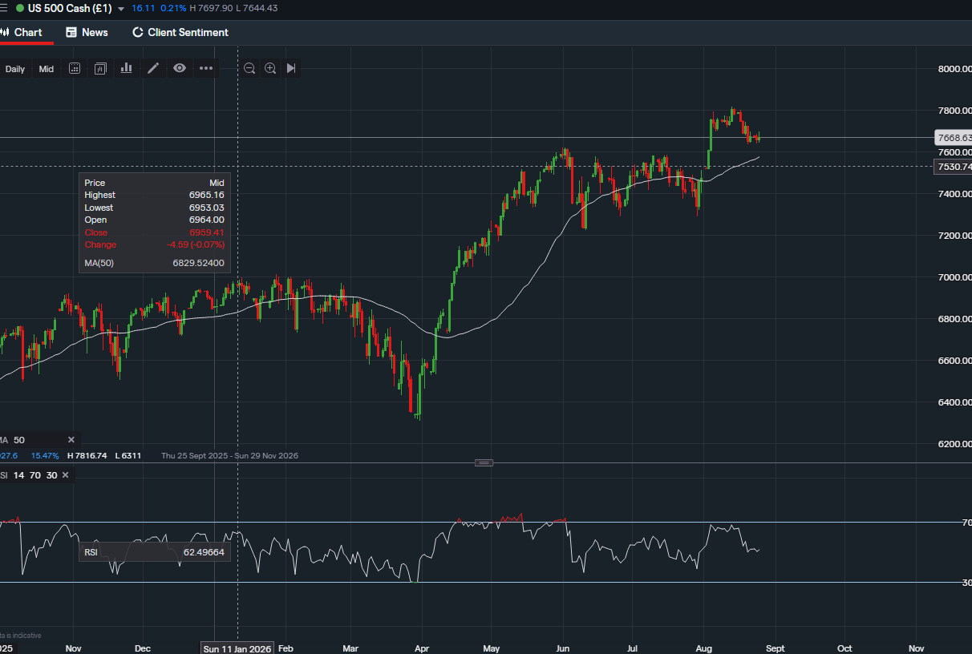Click the Nov label at right of time axis
This screenshot has width=972, height=654.
[917, 648]
